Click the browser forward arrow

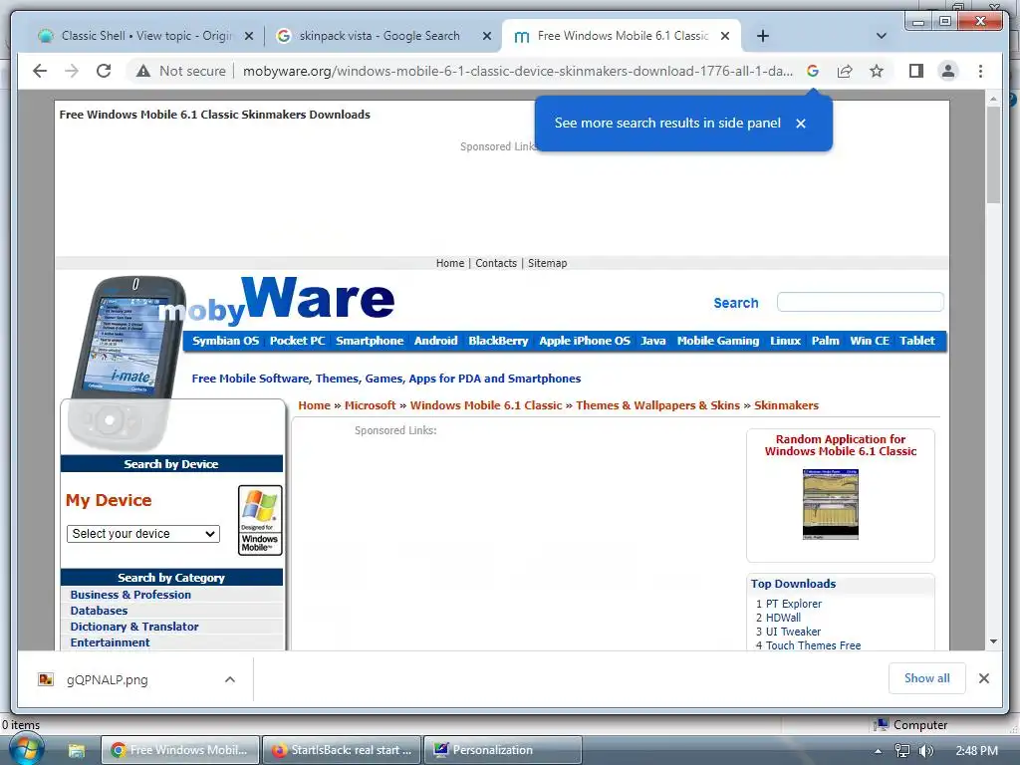tap(72, 71)
